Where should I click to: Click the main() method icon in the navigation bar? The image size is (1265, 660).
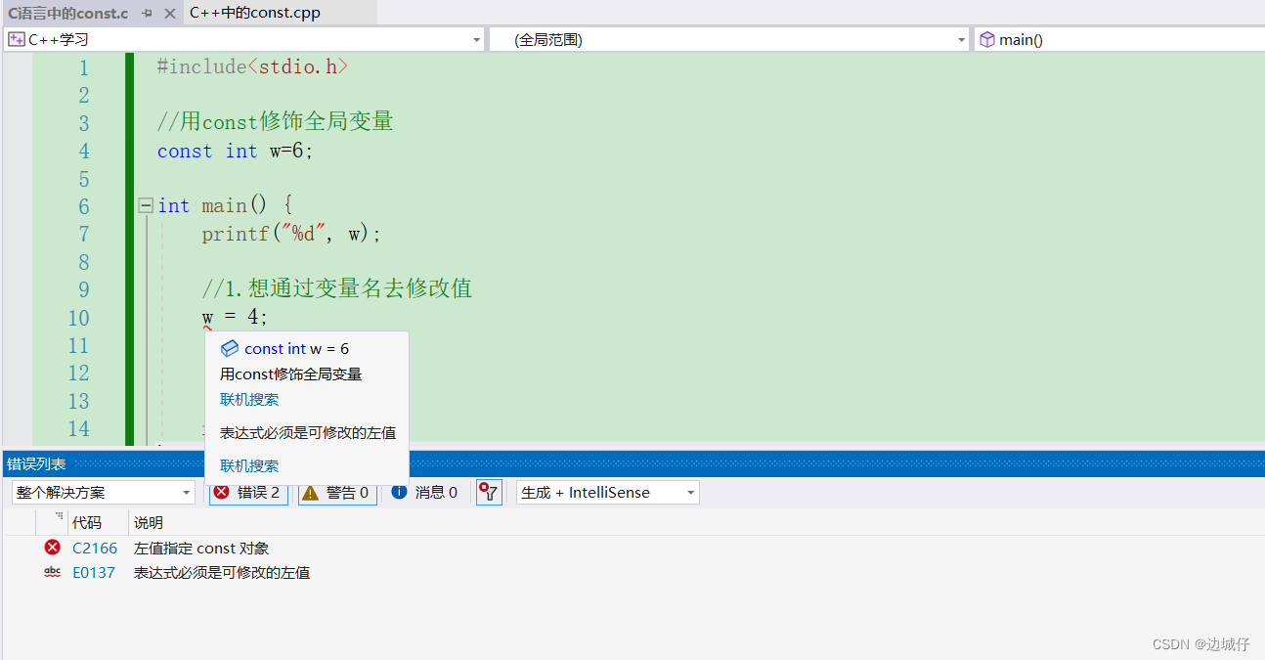pos(986,39)
